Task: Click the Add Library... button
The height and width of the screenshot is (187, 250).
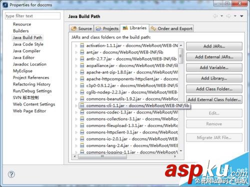Action: coord(214,78)
